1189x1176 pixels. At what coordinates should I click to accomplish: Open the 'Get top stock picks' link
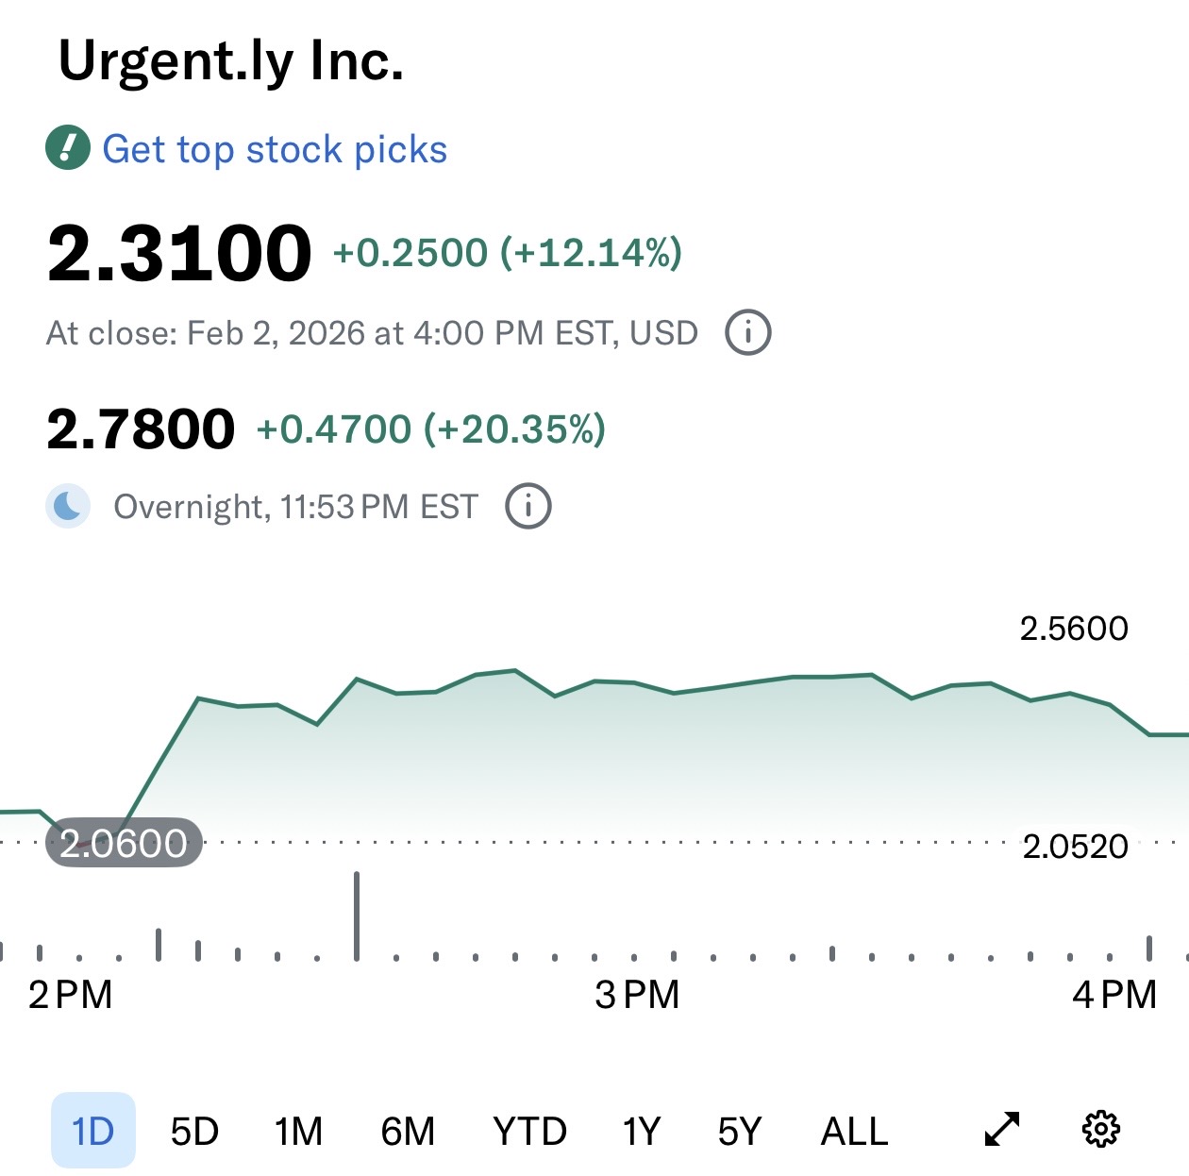coord(274,149)
